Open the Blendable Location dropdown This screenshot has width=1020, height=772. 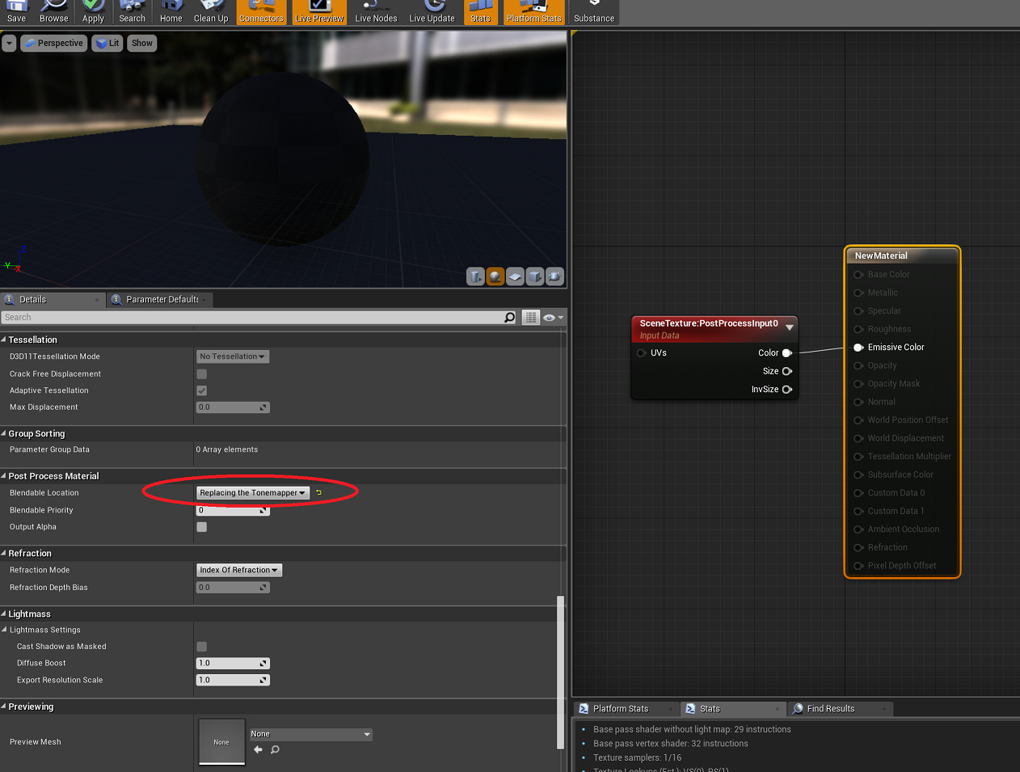pyautogui.click(x=251, y=492)
